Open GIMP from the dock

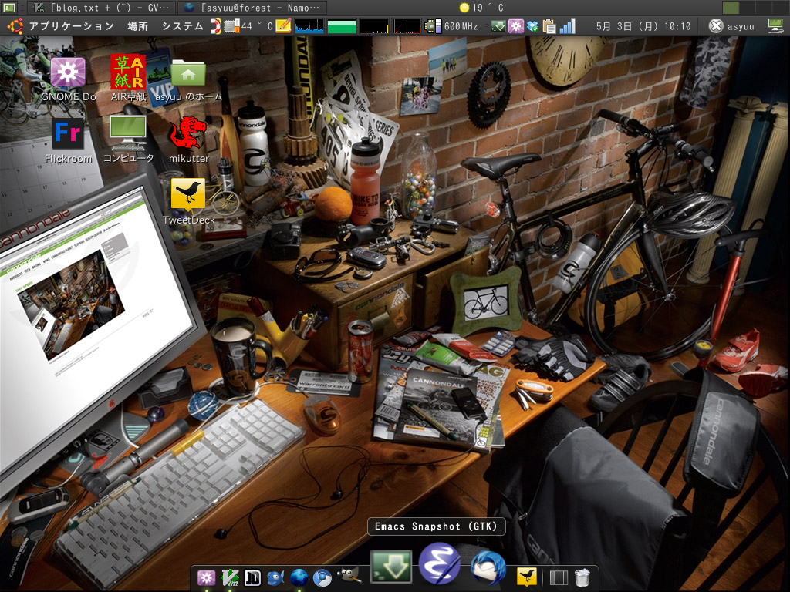tap(349, 577)
